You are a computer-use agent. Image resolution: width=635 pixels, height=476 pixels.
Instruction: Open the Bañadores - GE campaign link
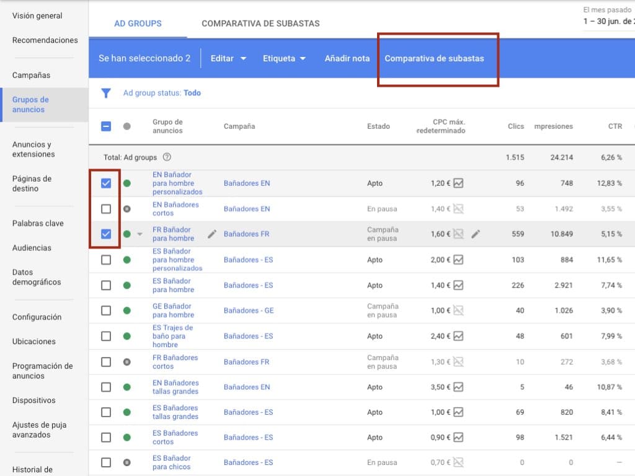[248, 311]
